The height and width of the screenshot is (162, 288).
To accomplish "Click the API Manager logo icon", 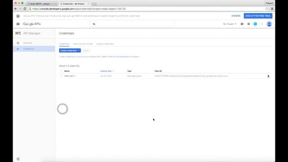I will tap(18, 33).
